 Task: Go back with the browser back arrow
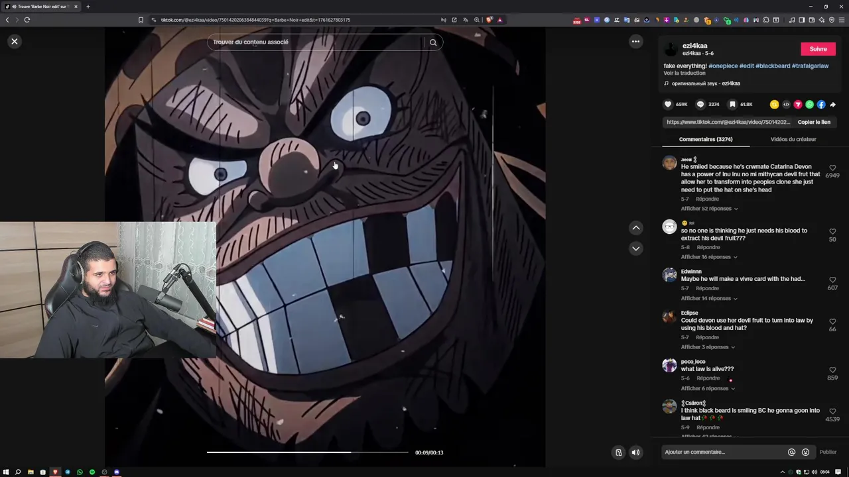(7, 20)
